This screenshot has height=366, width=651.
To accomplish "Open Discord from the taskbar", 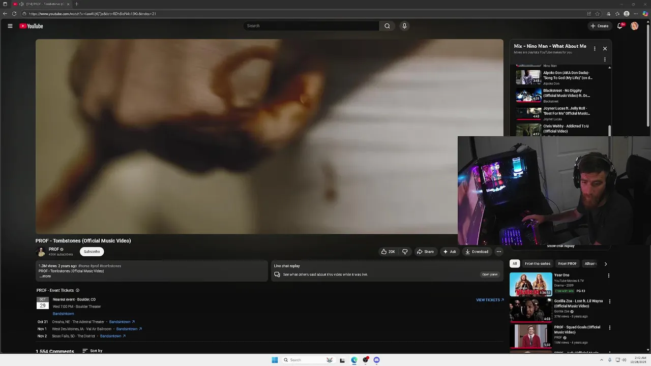I will tap(376, 360).
